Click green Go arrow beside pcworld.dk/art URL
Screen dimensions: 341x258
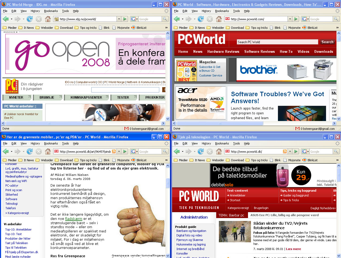point(125,151)
